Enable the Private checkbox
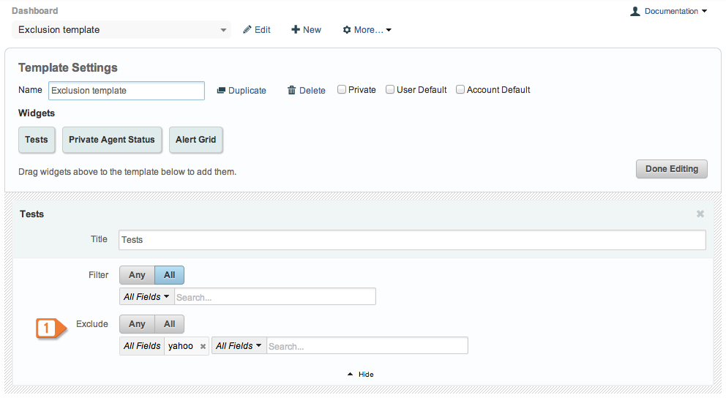This screenshot has width=726, height=398. point(342,89)
